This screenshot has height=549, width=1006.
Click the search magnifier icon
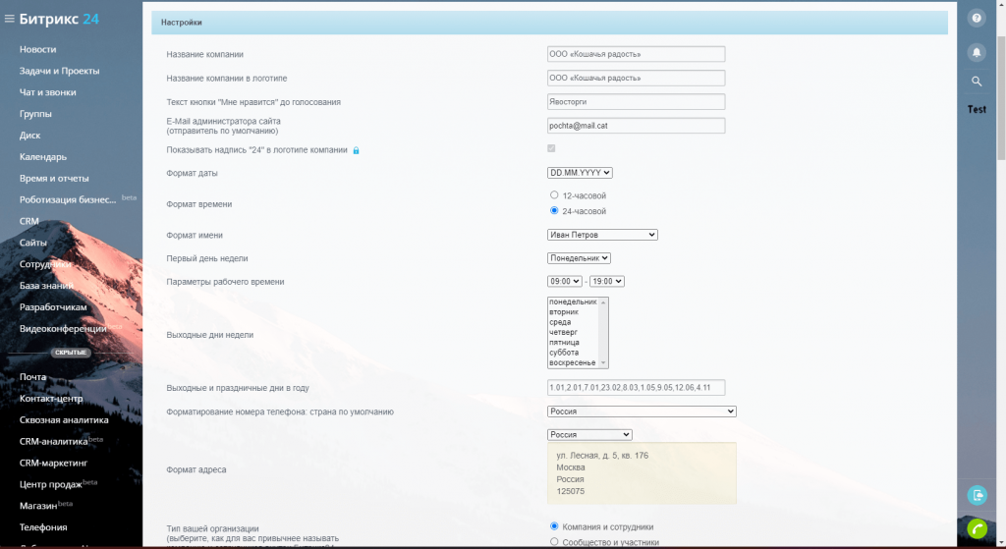977,82
